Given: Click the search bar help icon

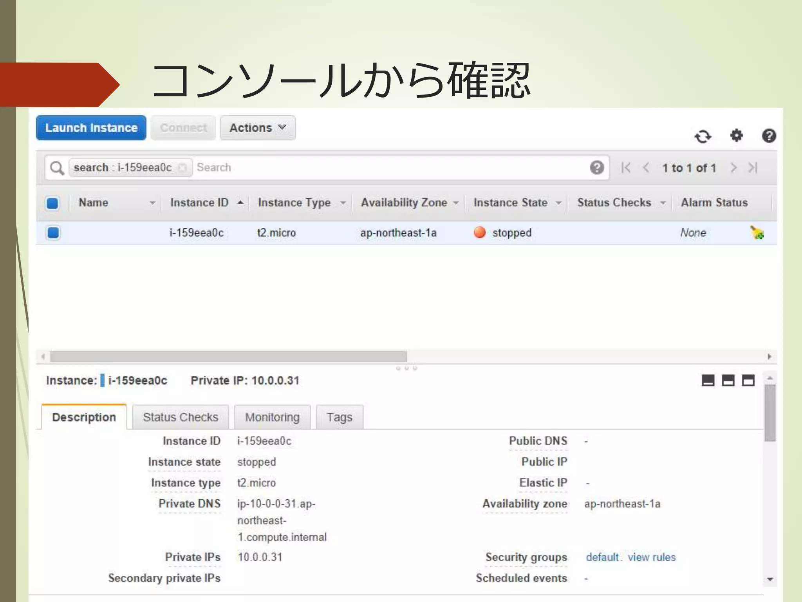Looking at the screenshot, I should 596,168.
